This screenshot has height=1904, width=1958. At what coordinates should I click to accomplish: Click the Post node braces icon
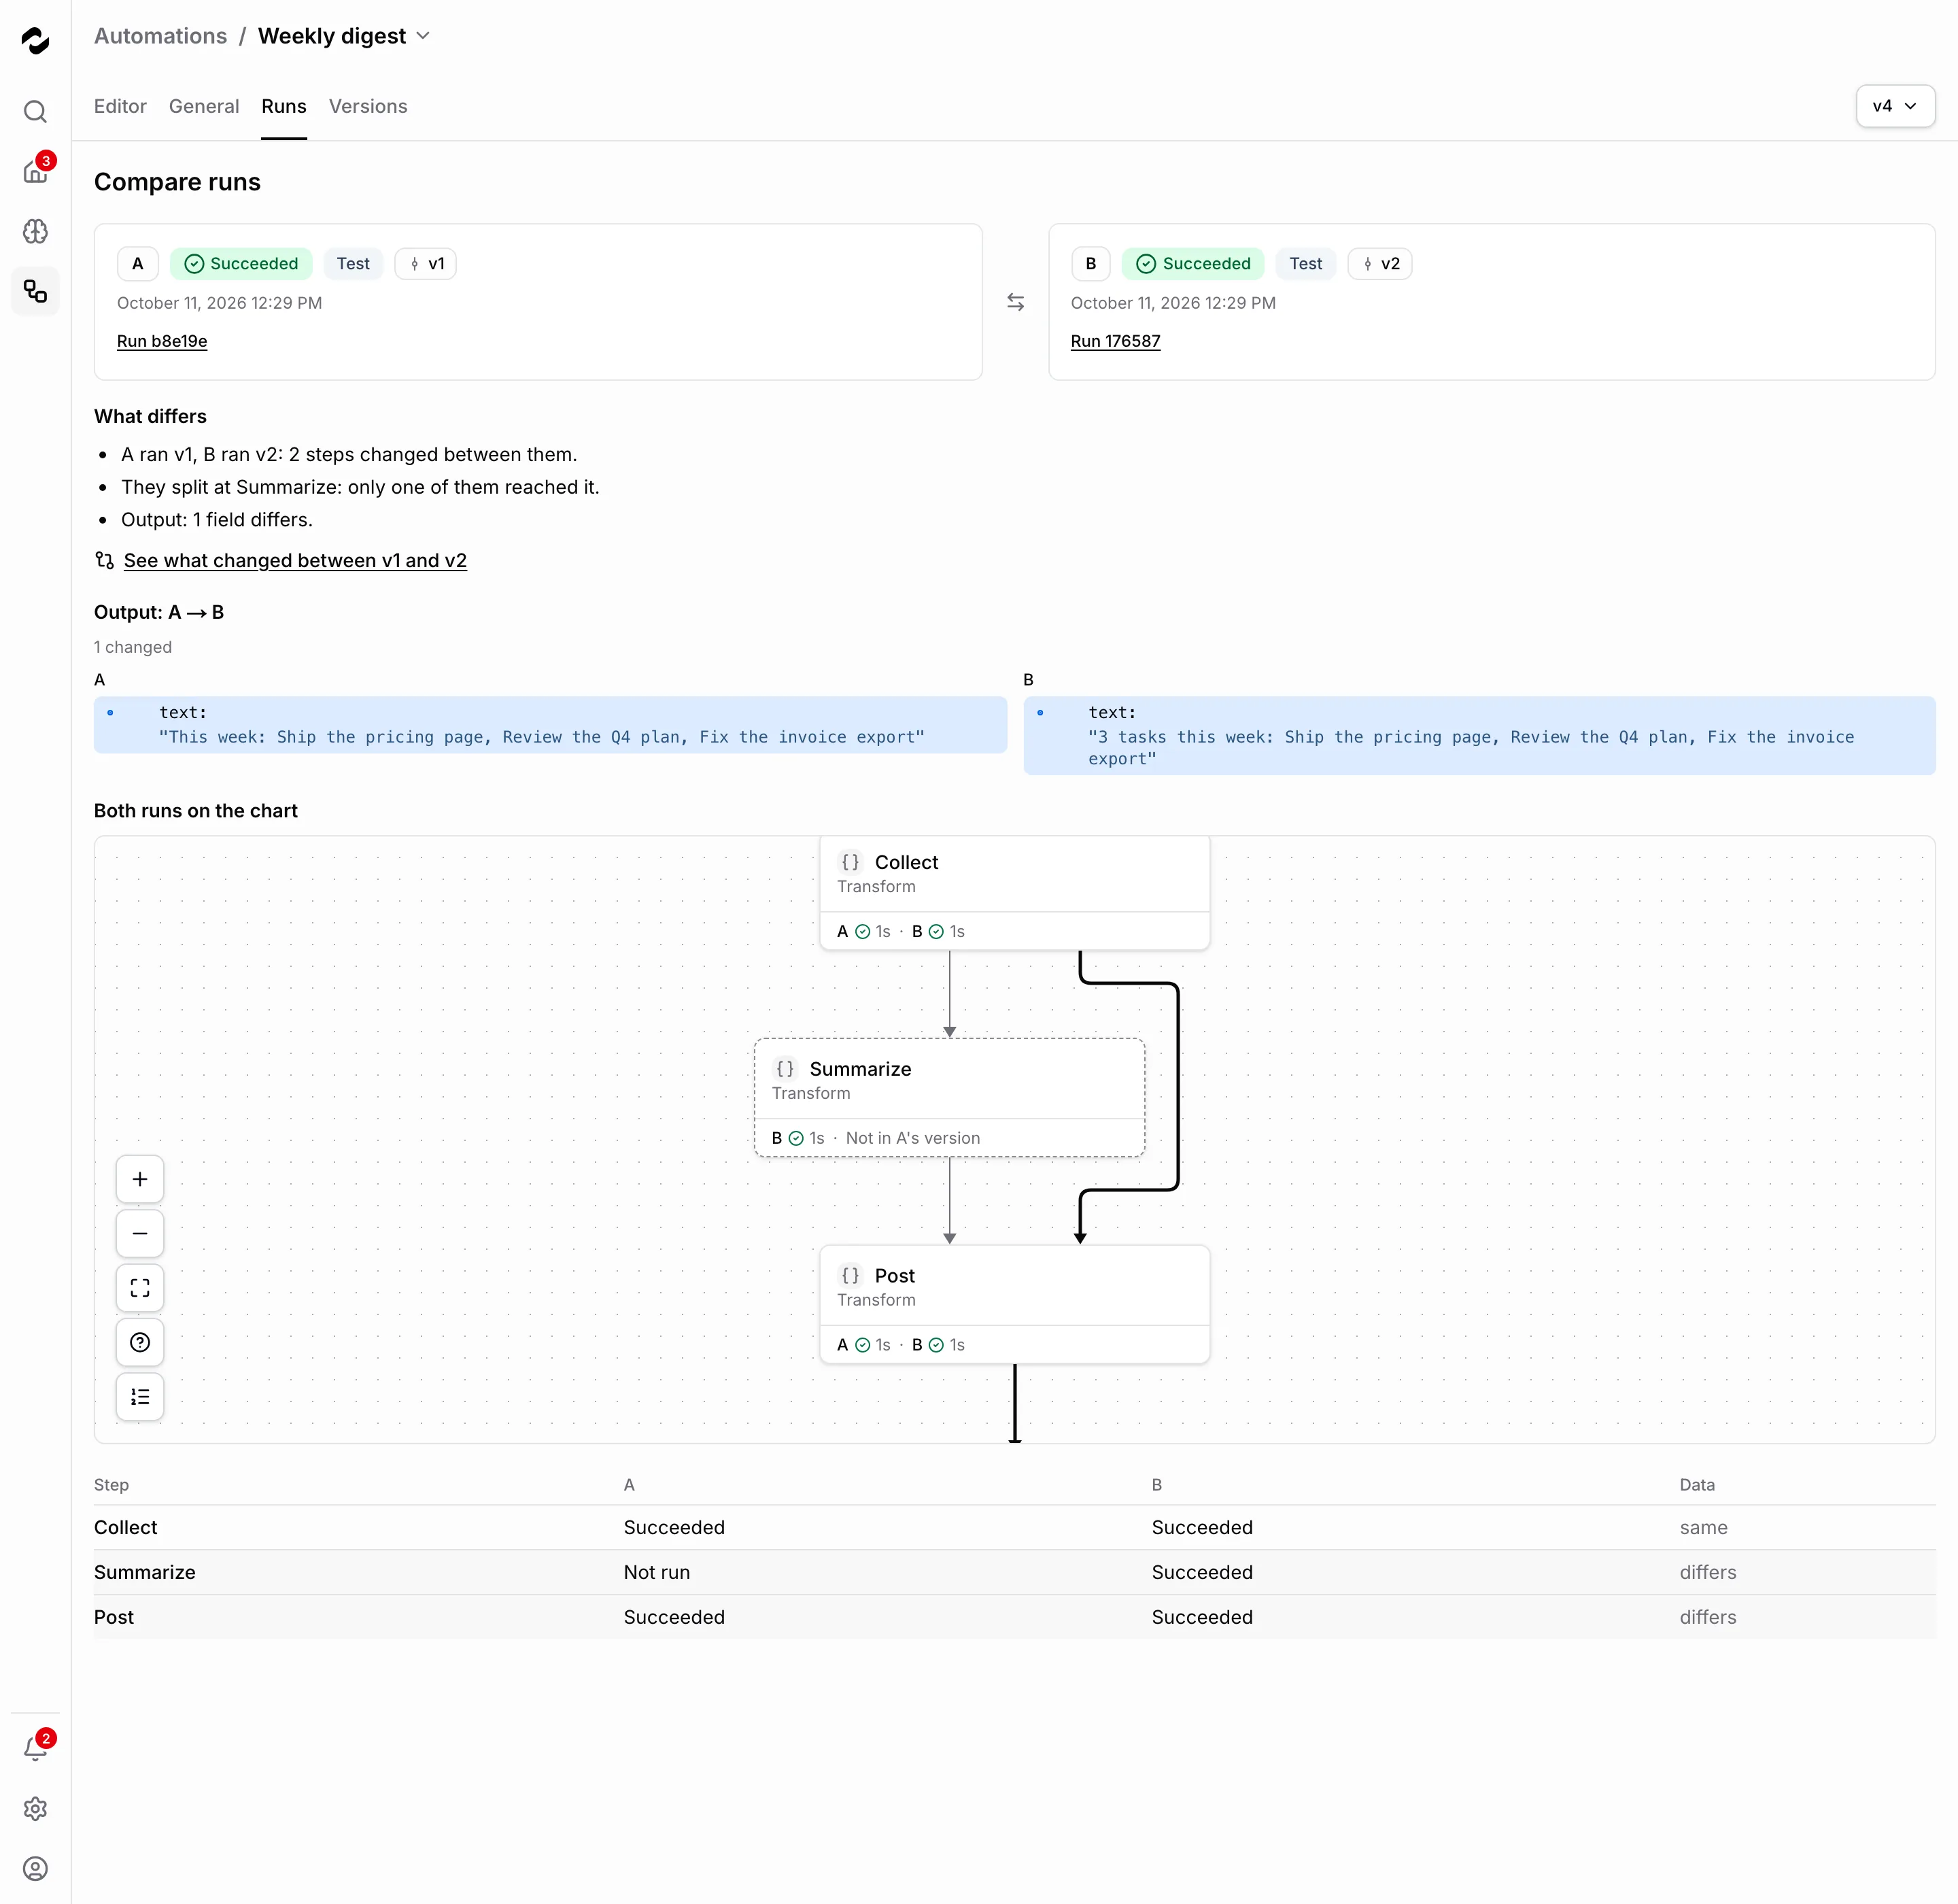pos(850,1275)
